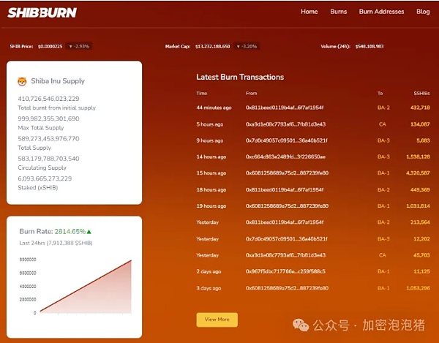Screen dimensions: 439x343
Task: Open address in the 3 days ago row
Action: coord(287,288)
